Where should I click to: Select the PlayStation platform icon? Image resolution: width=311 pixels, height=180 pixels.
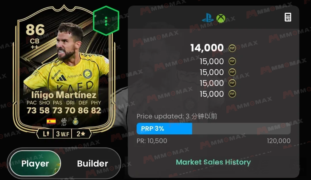[x=208, y=18]
